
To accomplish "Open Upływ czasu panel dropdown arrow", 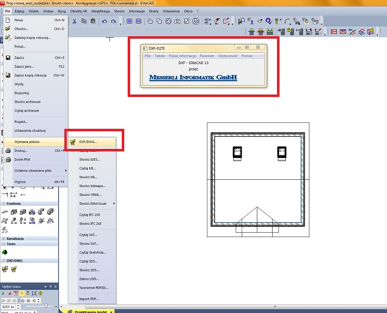I will [x=45, y=287].
